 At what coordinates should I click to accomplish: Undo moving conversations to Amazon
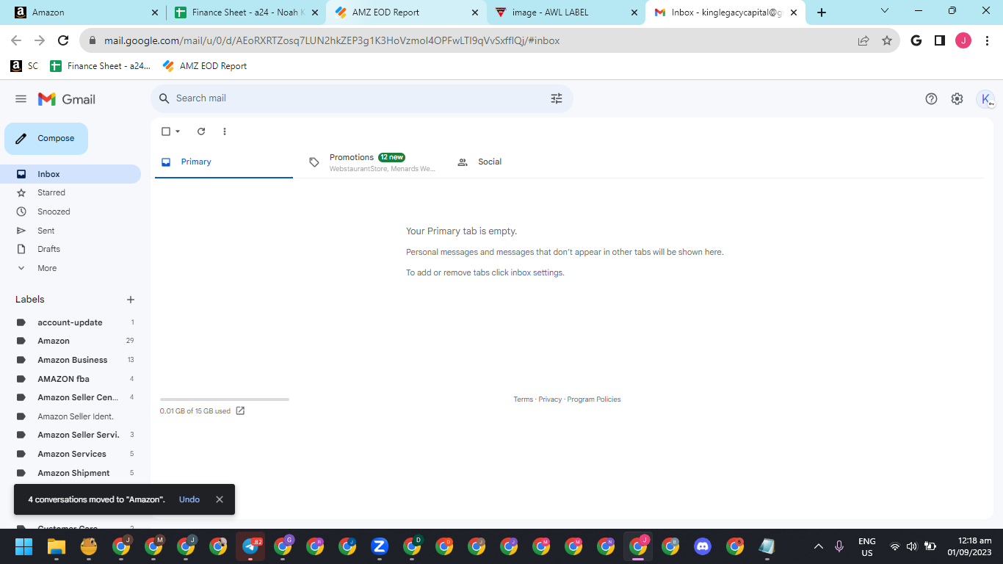click(189, 499)
